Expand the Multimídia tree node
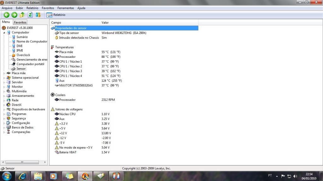The width and height of the screenshot is (323, 181). tap(4, 91)
